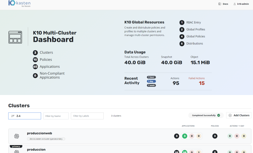Open the k10-admin user menu

pyautogui.click(x=241, y=4)
